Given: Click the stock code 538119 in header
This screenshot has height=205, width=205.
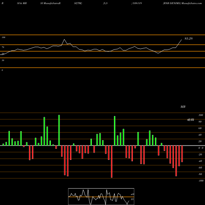Looking at the screenshot, I should tap(137, 3).
